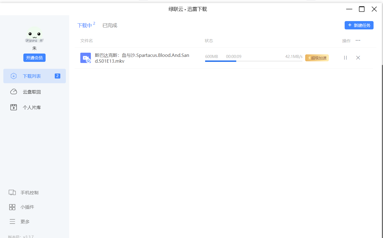
Task: Click the video file icon of Spartacus task
Action: tap(86, 58)
